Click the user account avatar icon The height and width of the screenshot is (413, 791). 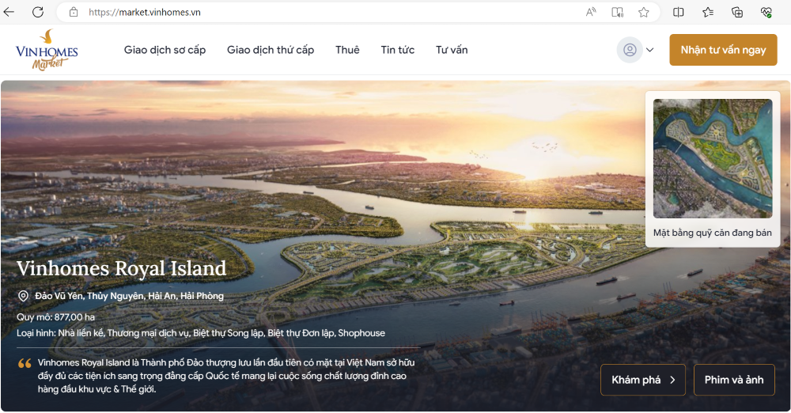[630, 50]
